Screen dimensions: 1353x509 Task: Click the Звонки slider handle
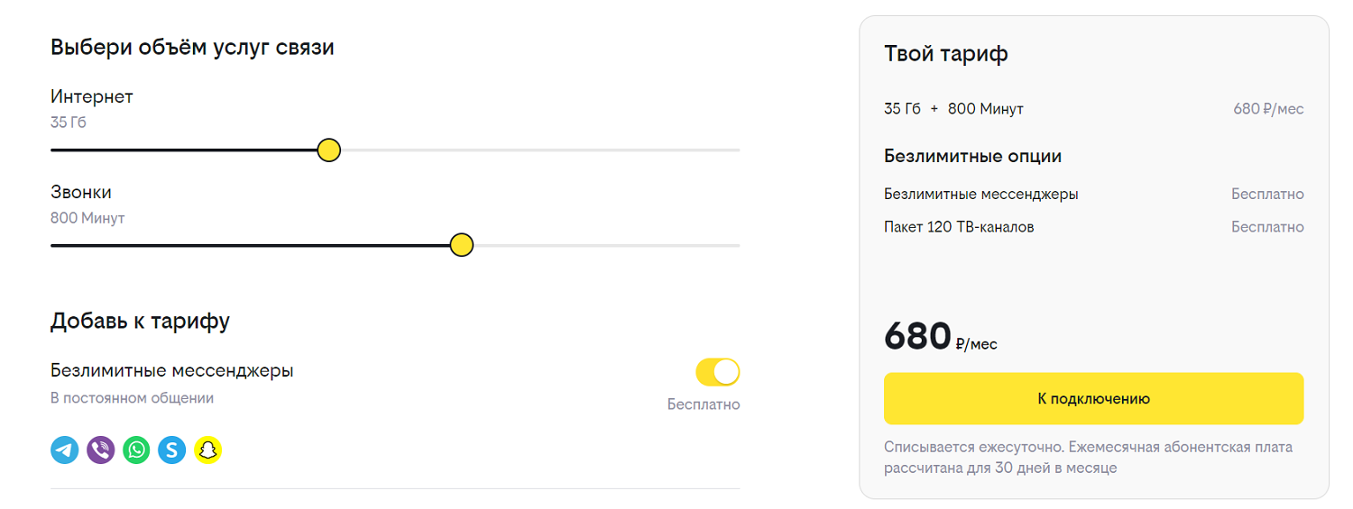coord(462,245)
